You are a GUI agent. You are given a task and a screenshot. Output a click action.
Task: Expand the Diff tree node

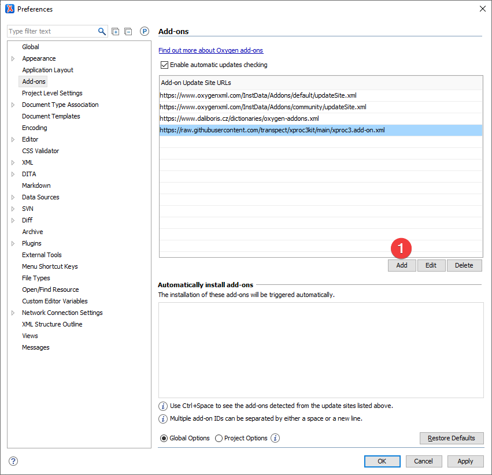click(x=13, y=220)
